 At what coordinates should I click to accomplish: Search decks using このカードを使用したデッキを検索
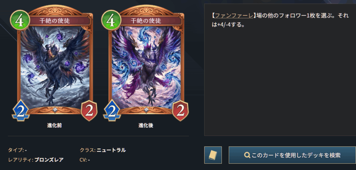tap(292, 155)
